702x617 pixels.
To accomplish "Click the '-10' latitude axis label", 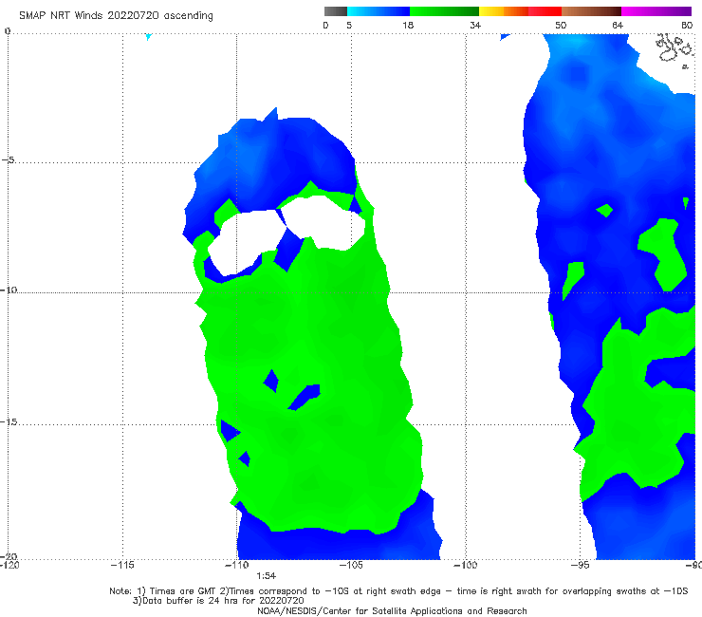I will point(9,290).
